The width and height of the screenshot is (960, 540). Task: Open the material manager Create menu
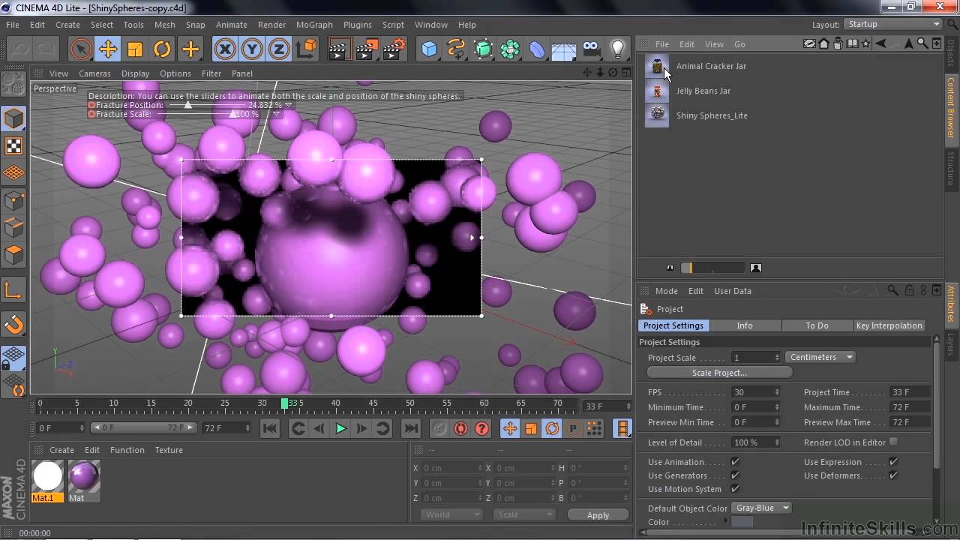coord(61,450)
